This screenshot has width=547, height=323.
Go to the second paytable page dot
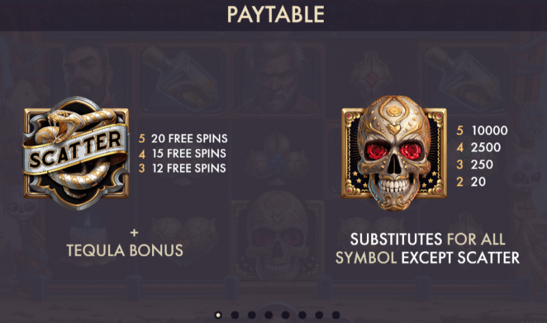(235, 315)
